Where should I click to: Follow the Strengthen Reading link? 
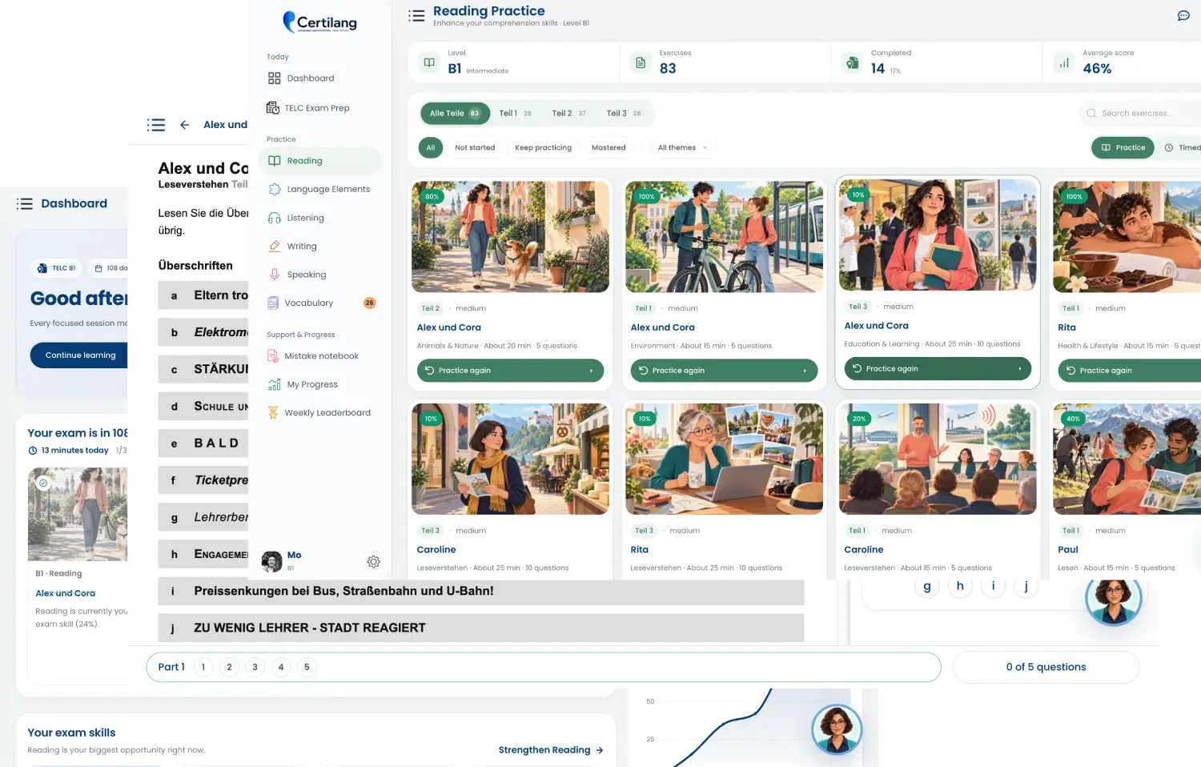(x=551, y=750)
